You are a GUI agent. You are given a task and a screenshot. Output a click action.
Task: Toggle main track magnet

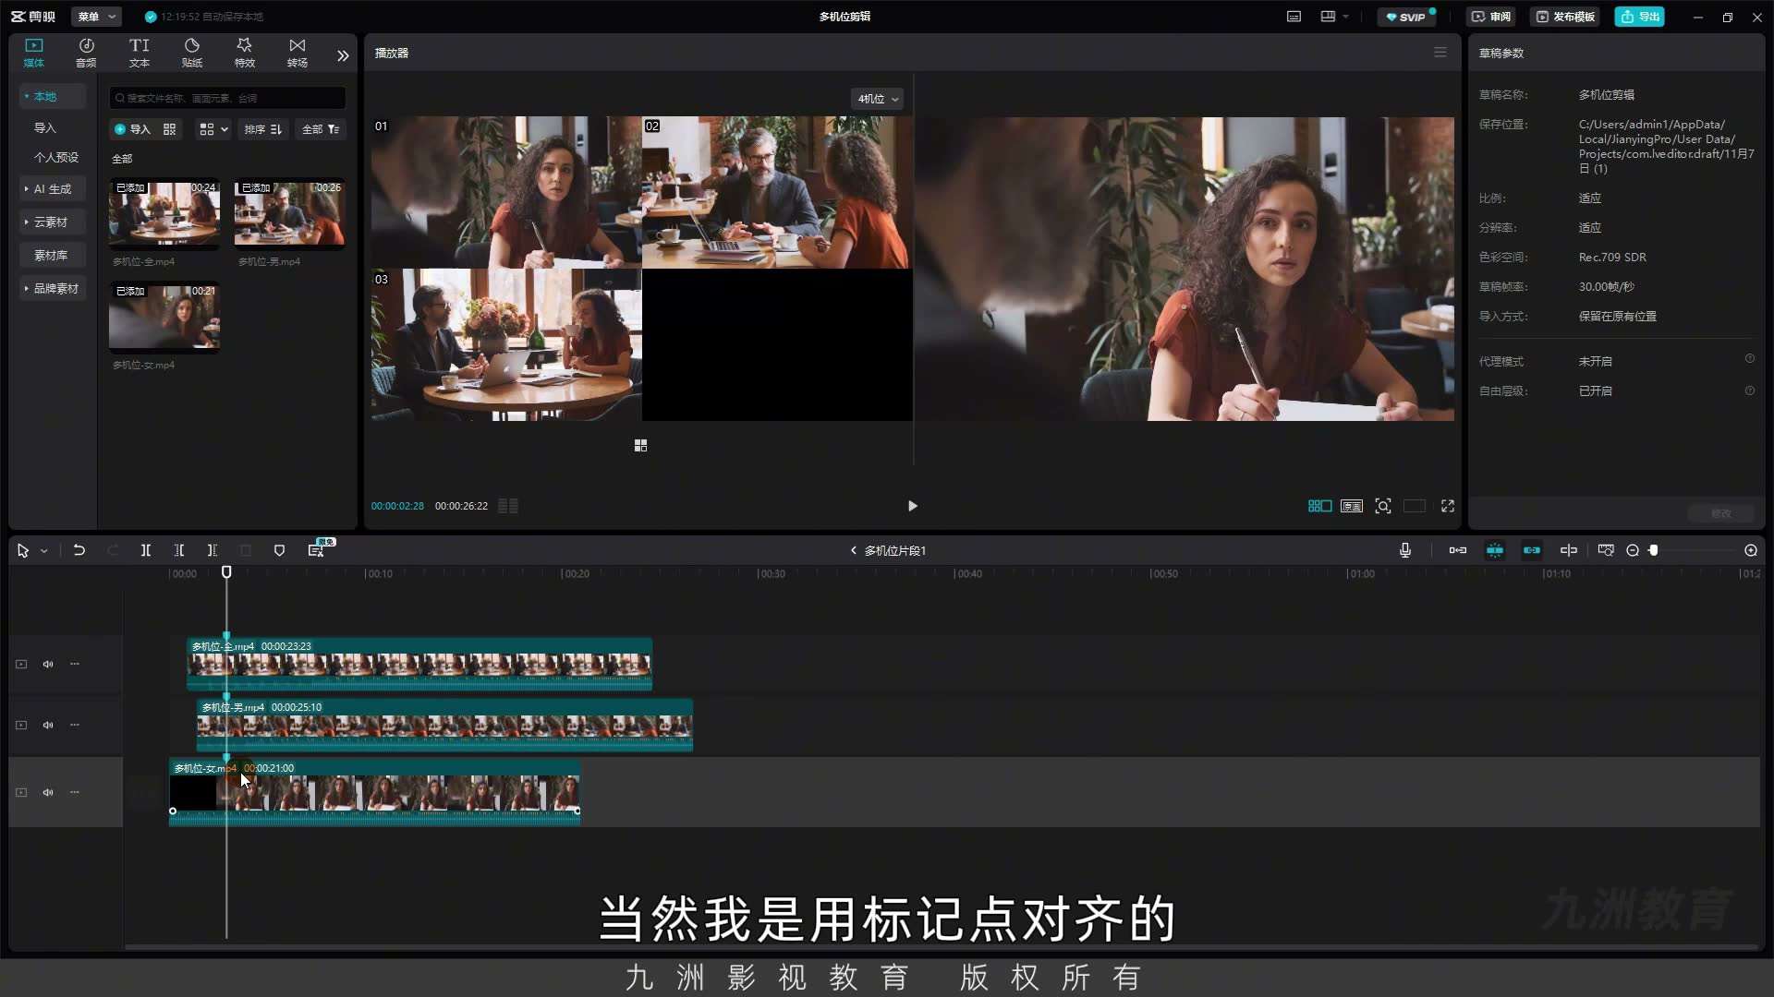(1457, 550)
